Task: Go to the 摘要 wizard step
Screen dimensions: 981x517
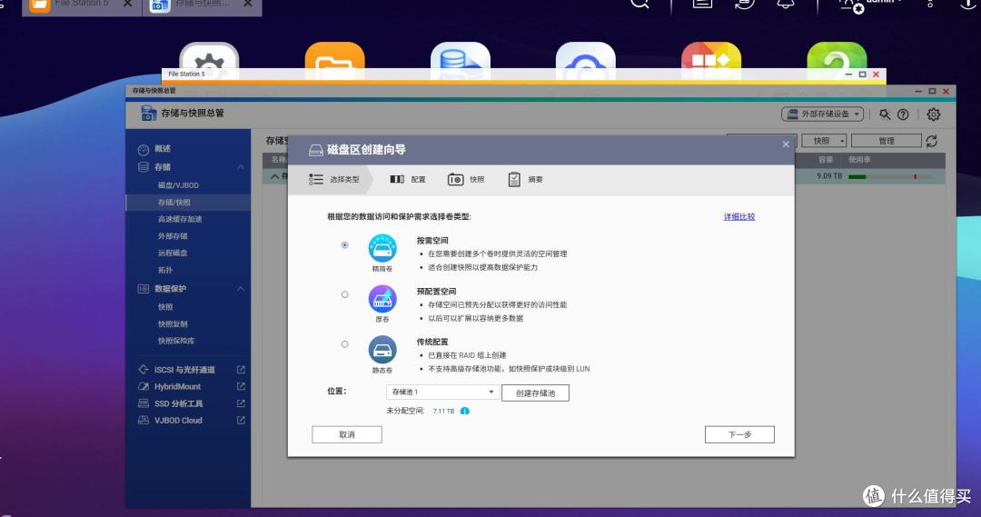Action: point(525,180)
